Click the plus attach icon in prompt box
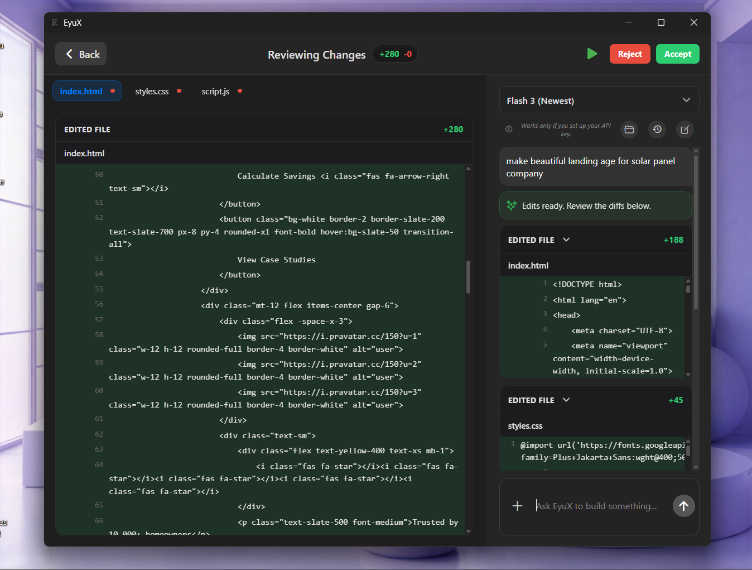The height and width of the screenshot is (570, 752). [517, 506]
